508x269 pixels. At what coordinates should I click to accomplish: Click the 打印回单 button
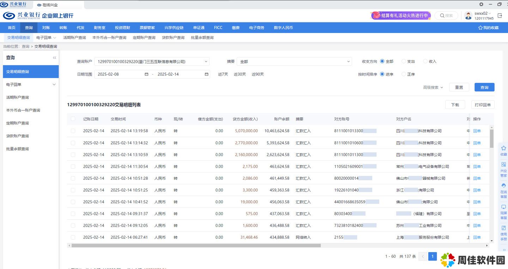483,105
